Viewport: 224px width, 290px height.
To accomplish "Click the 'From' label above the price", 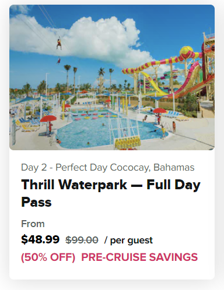I will [x=33, y=224].
